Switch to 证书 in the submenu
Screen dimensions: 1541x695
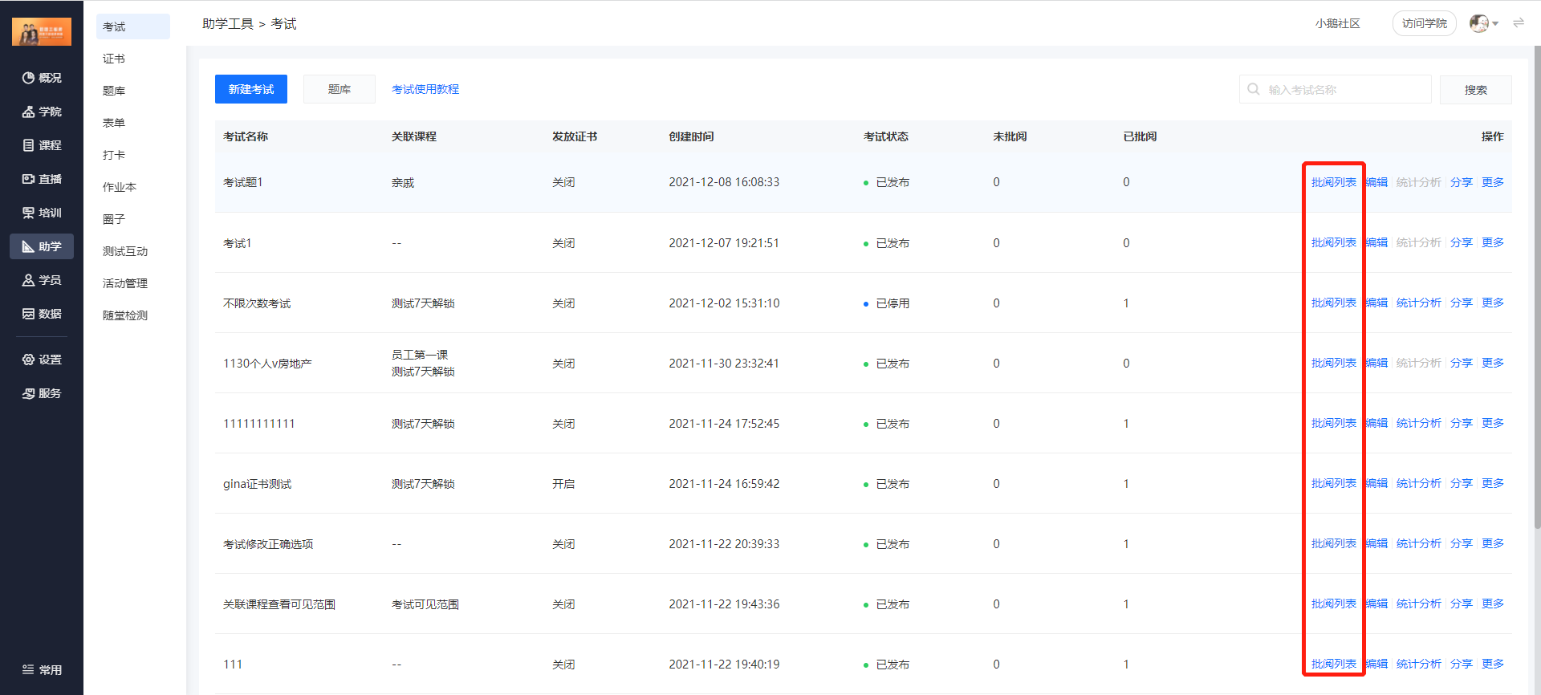tap(114, 59)
